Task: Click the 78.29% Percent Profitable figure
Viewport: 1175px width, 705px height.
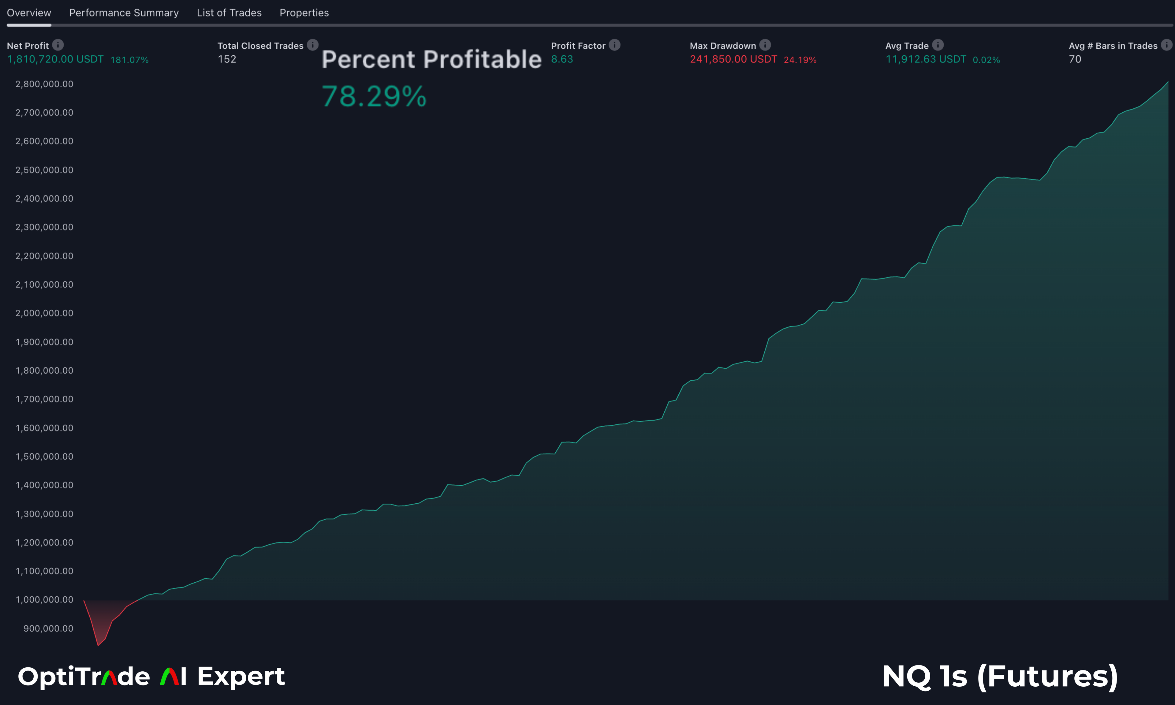Action: 374,96
